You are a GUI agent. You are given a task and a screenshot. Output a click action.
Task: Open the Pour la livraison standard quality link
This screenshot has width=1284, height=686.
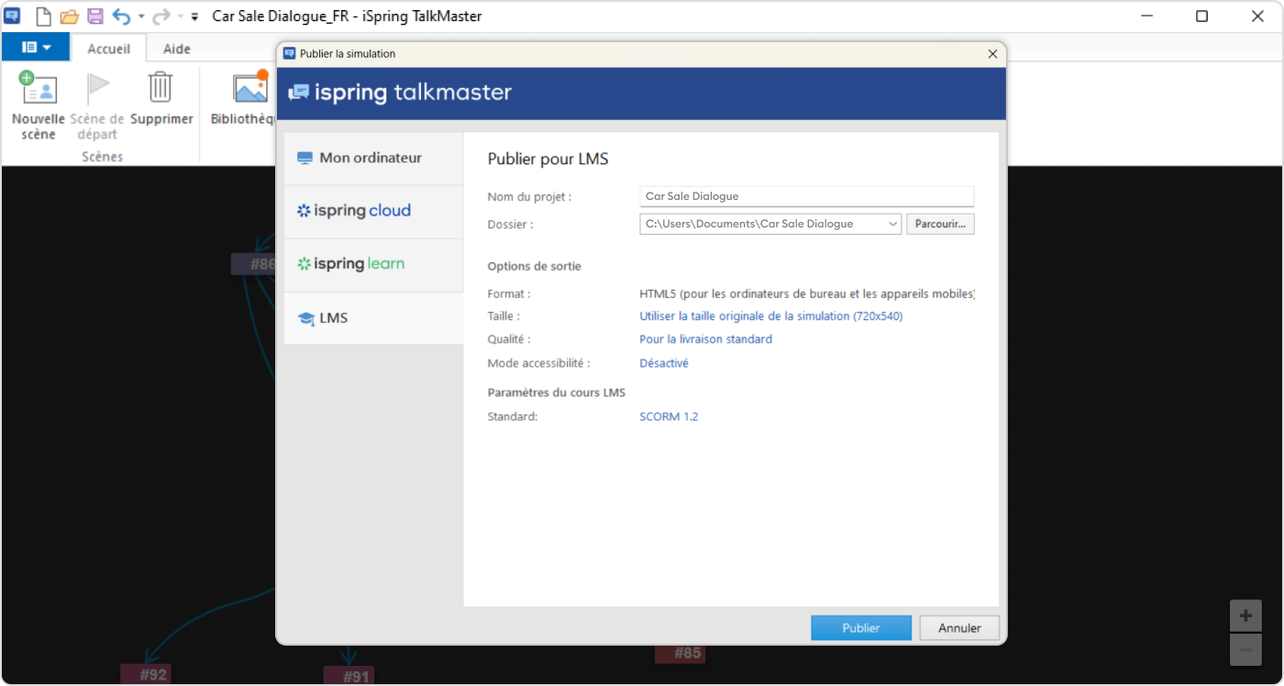coord(705,339)
